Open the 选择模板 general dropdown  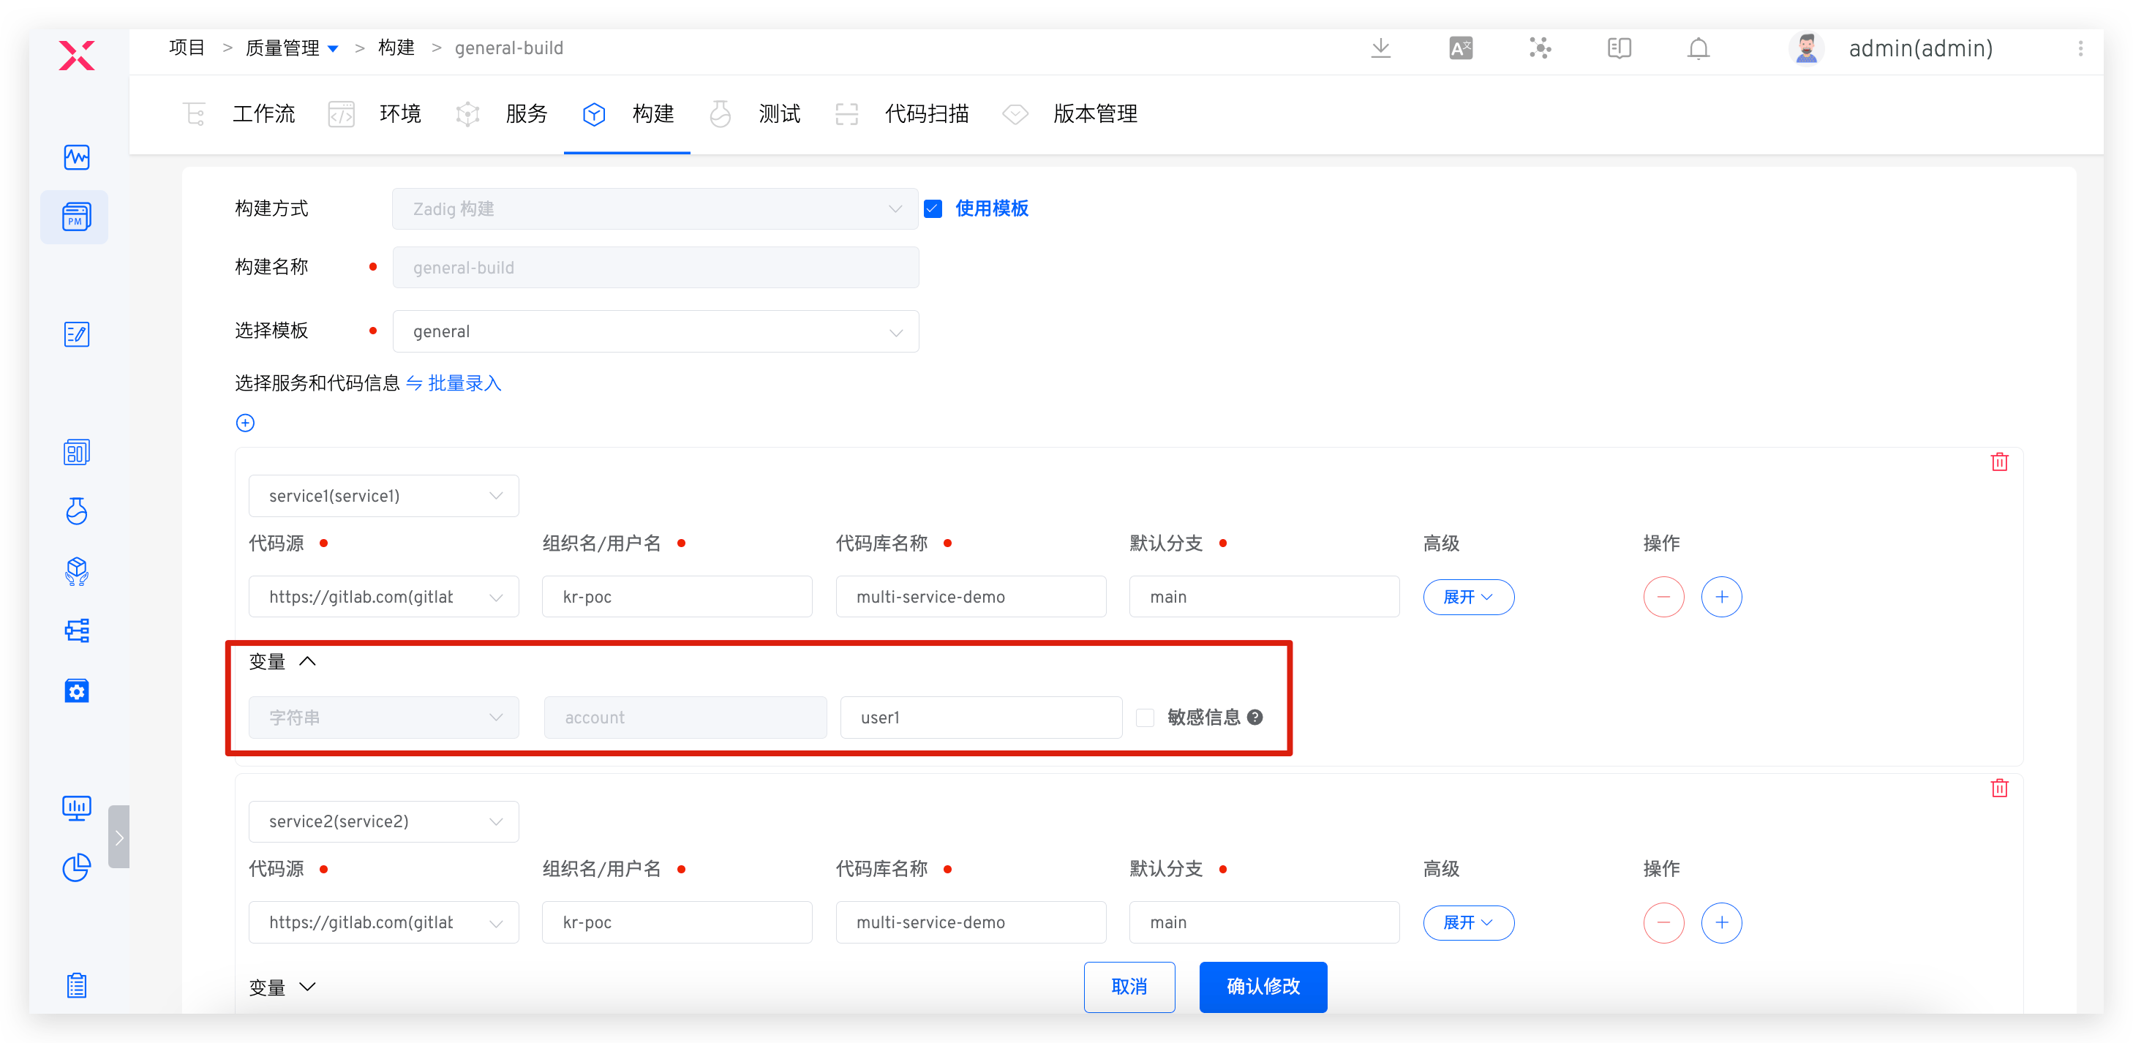[x=655, y=332]
